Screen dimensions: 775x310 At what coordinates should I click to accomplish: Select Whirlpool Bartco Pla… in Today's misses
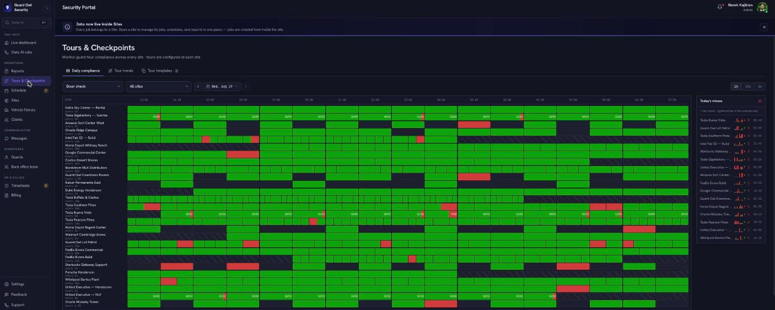(731, 238)
